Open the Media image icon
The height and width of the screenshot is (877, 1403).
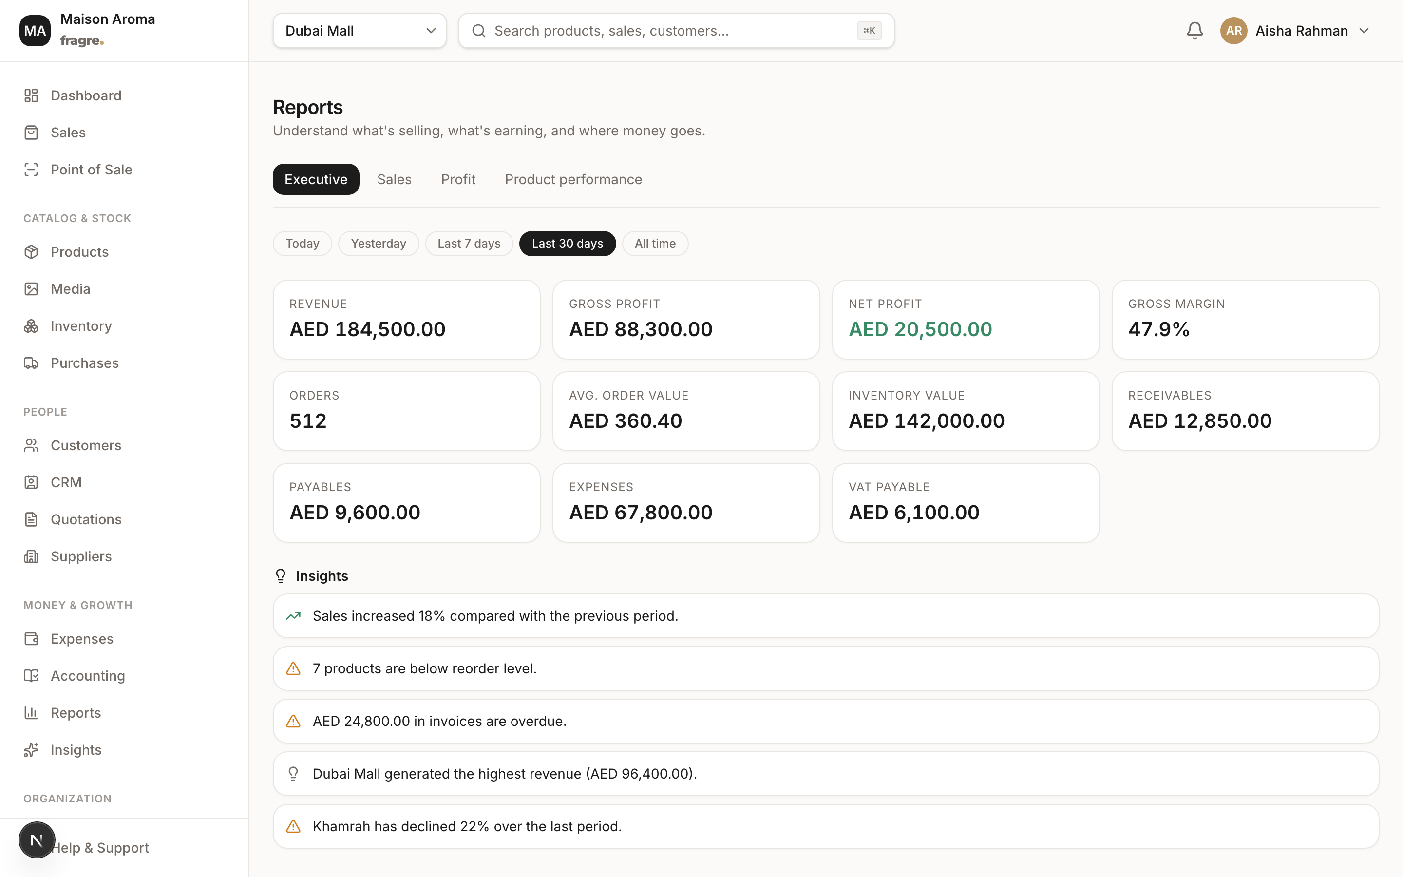pyautogui.click(x=31, y=289)
